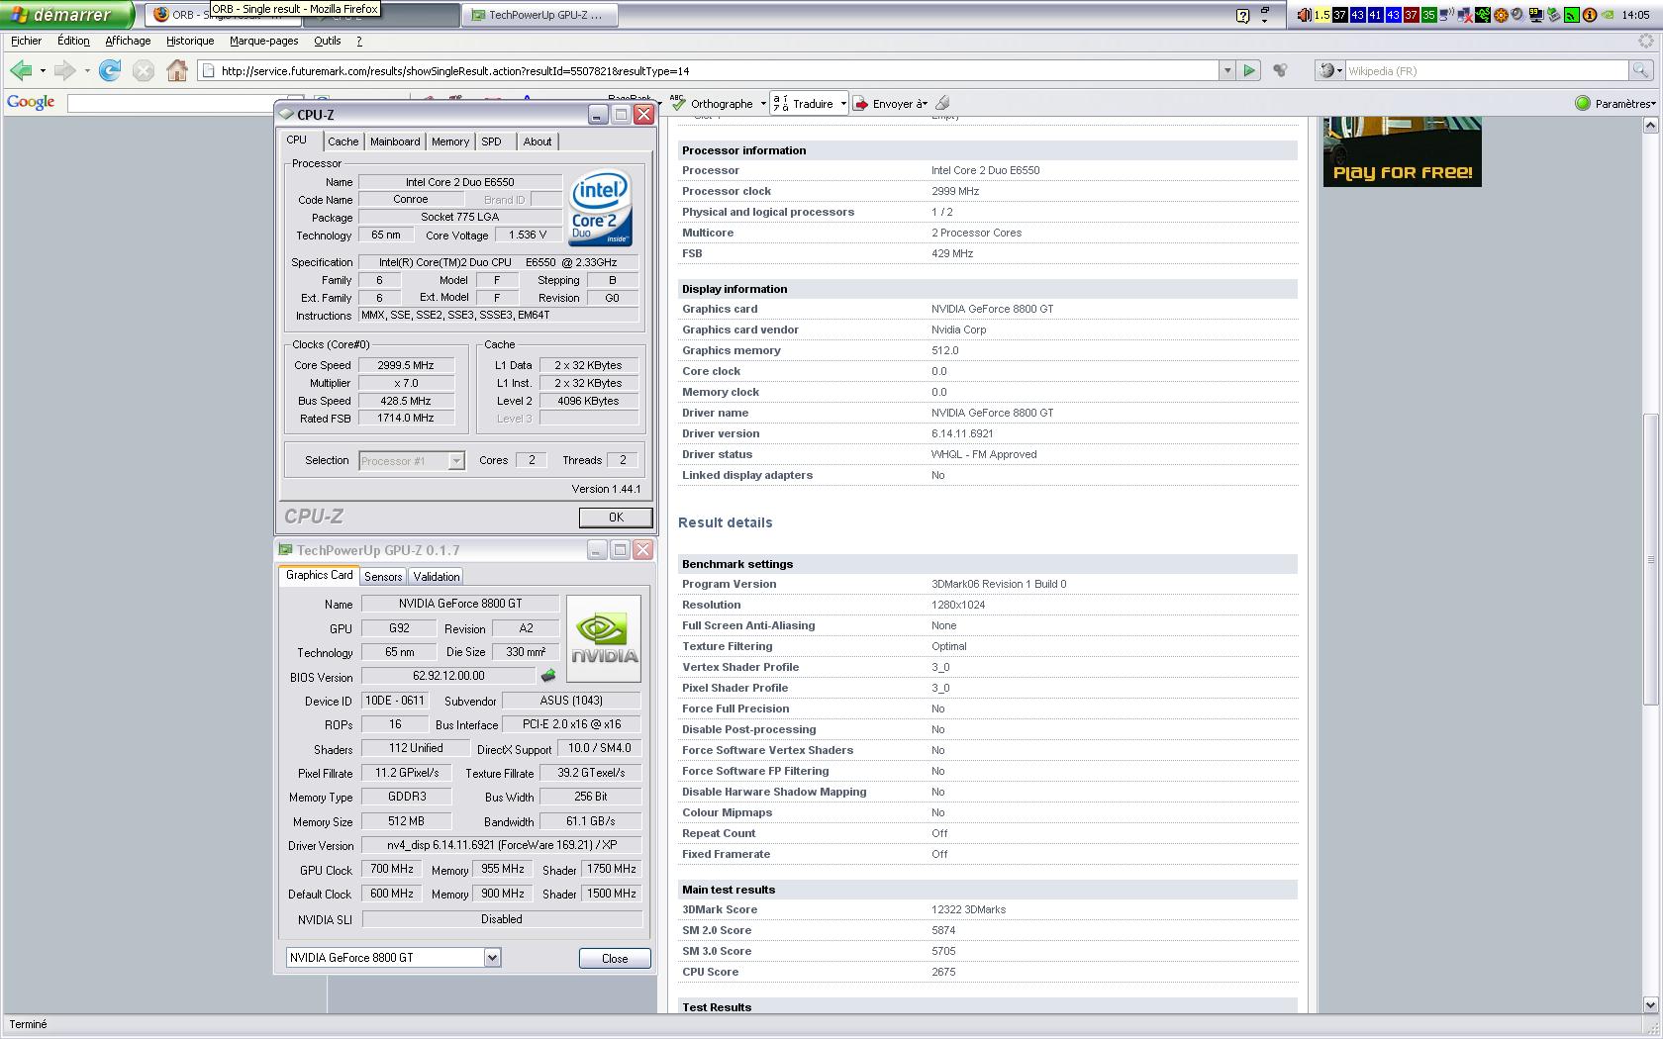Screen dimensions: 1663x1039
Task: Click the page icon at start of URL bar
Action: click(208, 70)
